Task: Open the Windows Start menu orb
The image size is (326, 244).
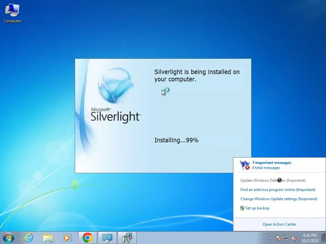Action: [x=9, y=238]
